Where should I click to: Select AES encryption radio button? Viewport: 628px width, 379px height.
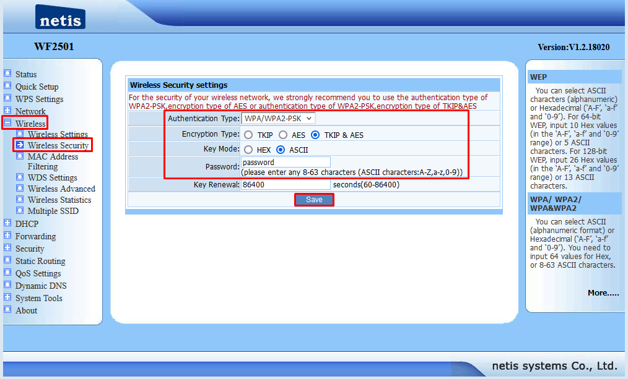click(x=282, y=135)
